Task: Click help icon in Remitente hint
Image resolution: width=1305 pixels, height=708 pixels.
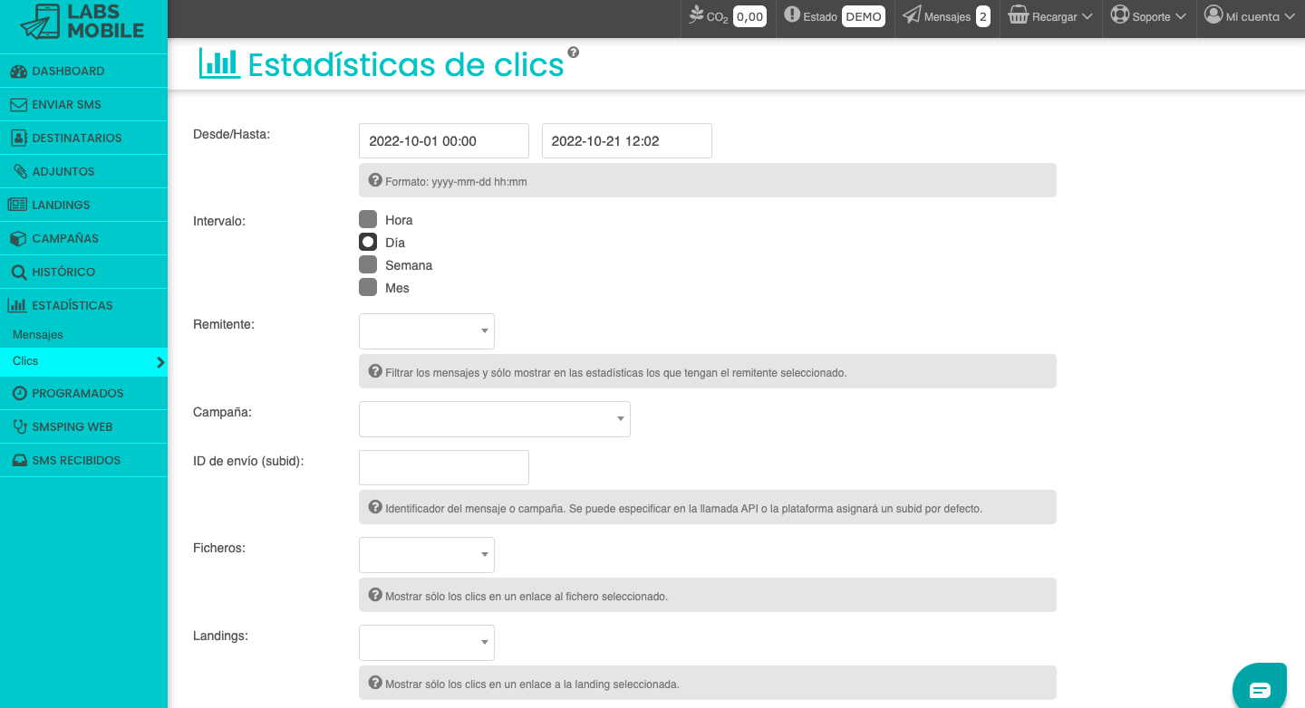Action: (x=375, y=371)
